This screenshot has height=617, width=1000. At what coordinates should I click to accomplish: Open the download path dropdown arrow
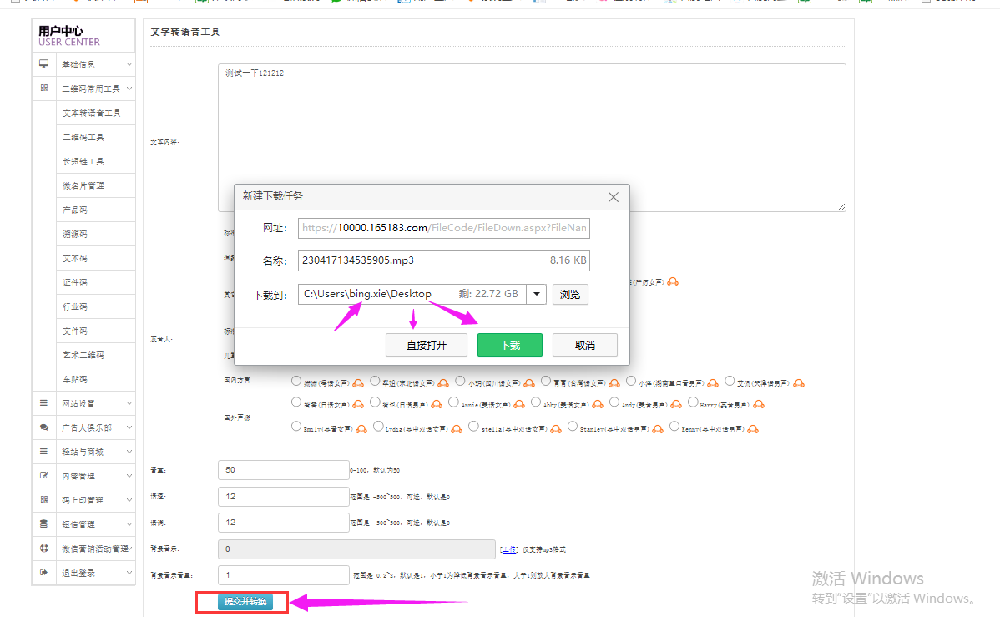(535, 294)
